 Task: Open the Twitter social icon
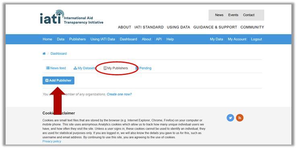click(231, 118)
